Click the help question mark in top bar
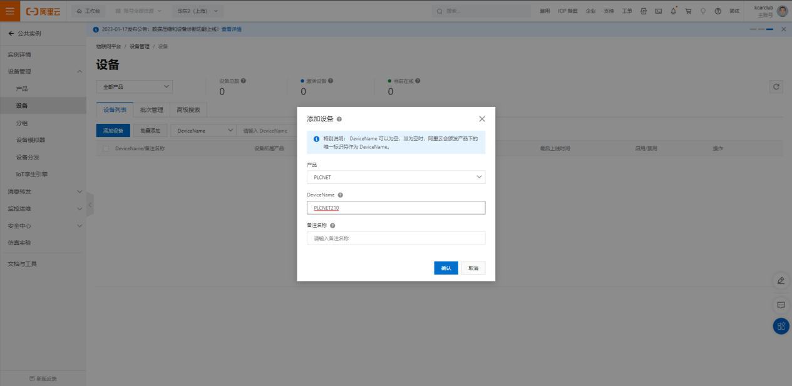Viewport: 792px width, 386px height. click(718, 11)
